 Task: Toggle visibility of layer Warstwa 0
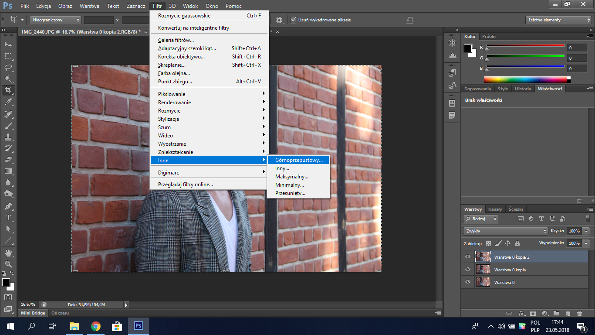point(468,282)
